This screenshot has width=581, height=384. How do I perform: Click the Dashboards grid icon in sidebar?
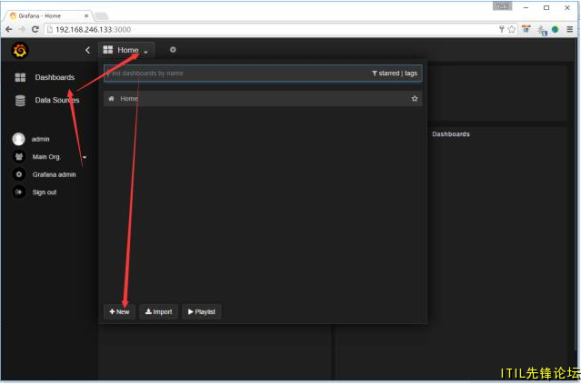point(20,77)
